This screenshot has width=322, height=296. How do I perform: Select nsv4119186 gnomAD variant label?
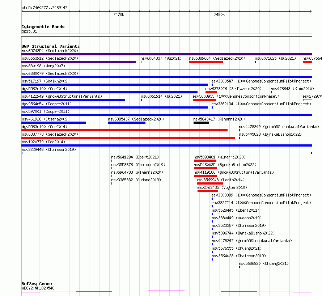point(234,172)
